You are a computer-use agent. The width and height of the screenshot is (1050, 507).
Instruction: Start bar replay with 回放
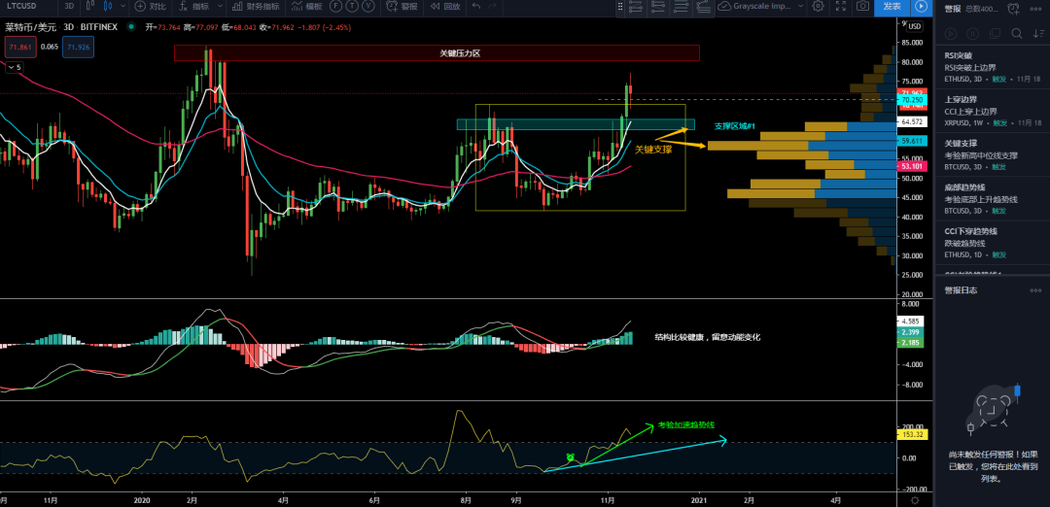[444, 6]
